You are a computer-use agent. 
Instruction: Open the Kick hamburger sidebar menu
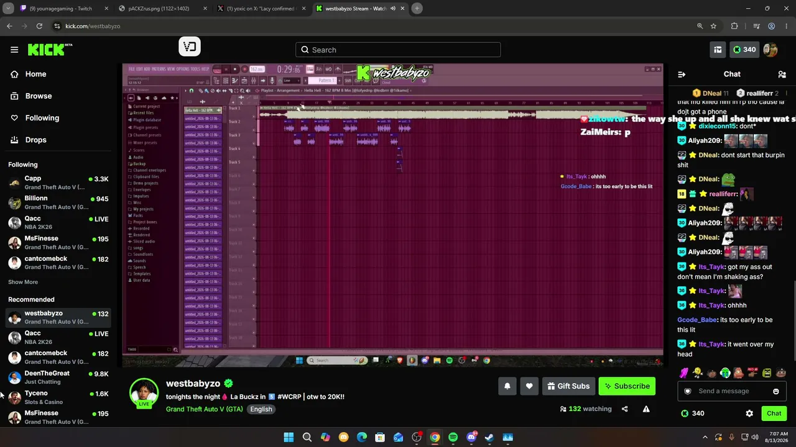pyautogui.click(x=14, y=50)
